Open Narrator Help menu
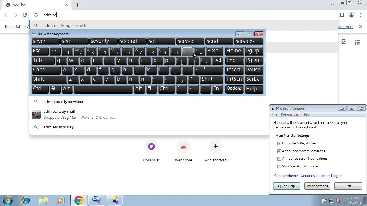This screenshot has height=206, width=367. click(306, 114)
